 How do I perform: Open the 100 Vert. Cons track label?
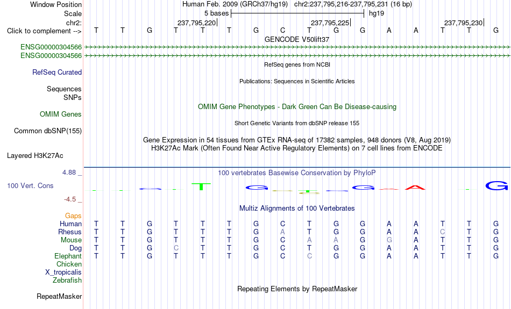point(30,185)
